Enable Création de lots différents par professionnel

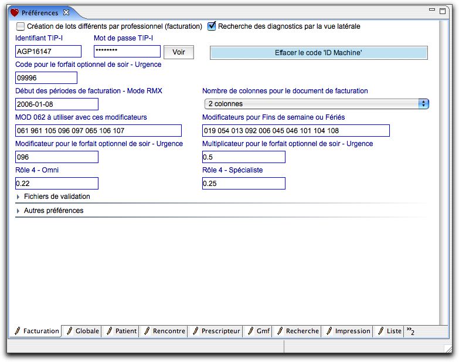pos(21,26)
